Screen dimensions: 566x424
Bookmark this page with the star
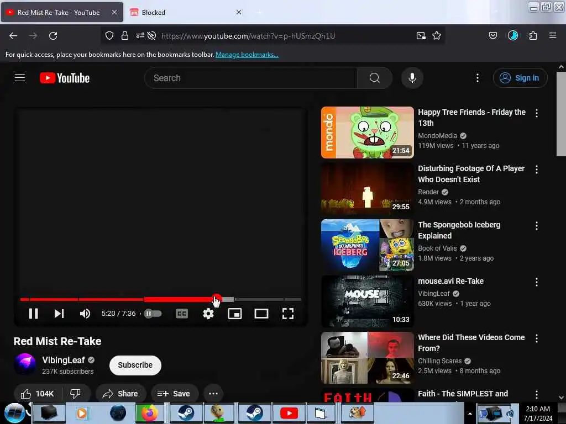(437, 35)
